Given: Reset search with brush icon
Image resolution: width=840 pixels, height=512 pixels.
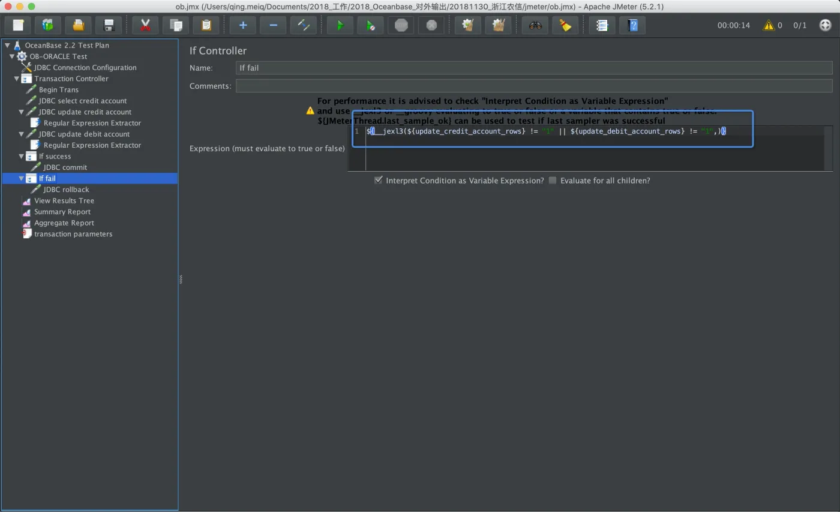Looking at the screenshot, I should 565,25.
